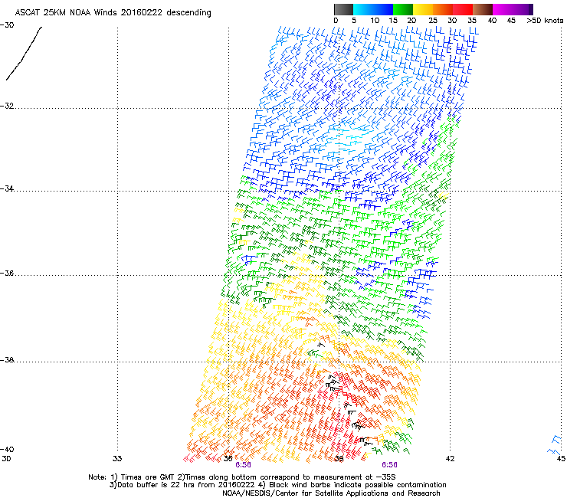Viewport: 567px width, 498px height.
Task: Click the 'Note: 1) Times are GMT' footnote line
Action: tap(242, 477)
